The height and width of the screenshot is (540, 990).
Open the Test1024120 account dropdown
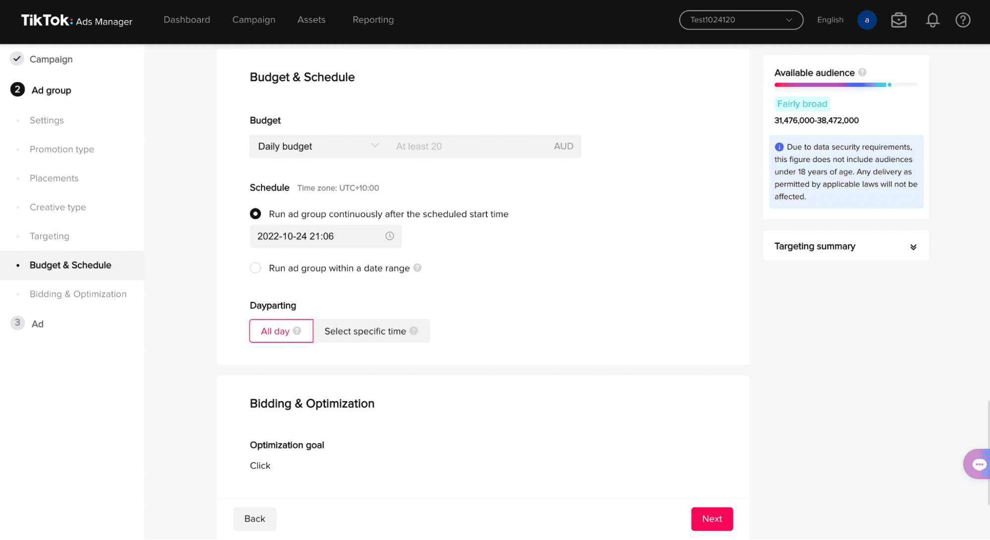tap(740, 20)
